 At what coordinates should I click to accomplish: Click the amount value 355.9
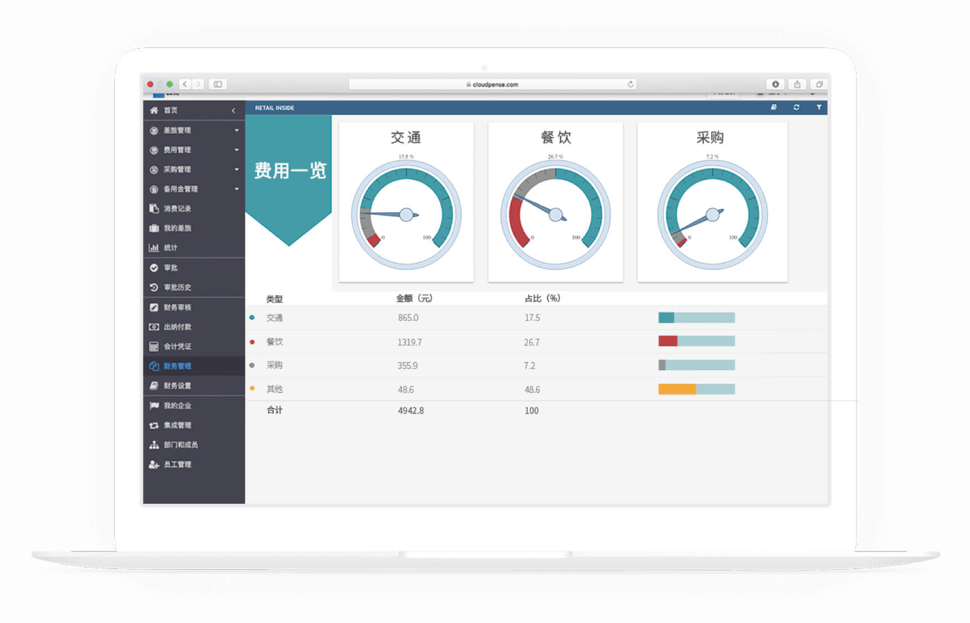(x=408, y=366)
